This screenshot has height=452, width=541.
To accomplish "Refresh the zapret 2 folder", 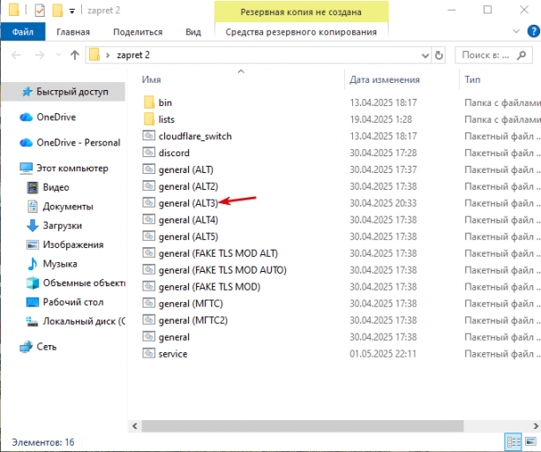I will pos(439,56).
